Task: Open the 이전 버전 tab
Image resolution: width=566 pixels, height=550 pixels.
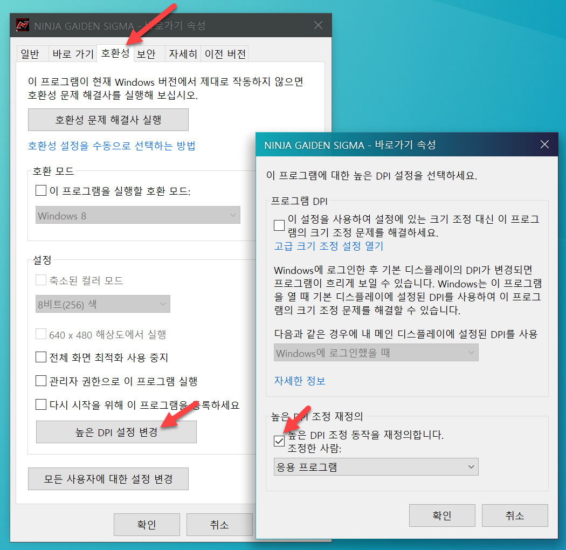Action: [225, 54]
